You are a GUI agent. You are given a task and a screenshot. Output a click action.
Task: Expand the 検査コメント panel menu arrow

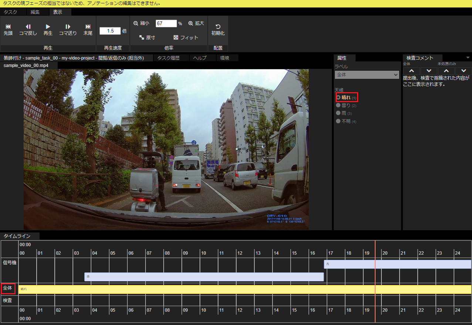468,58
